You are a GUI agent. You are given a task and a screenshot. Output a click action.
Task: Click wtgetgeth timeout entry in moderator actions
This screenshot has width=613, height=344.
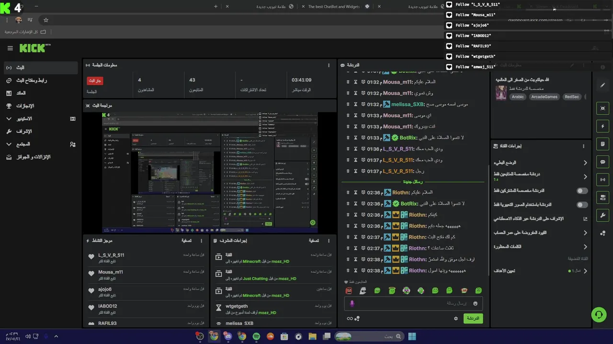click(x=273, y=309)
